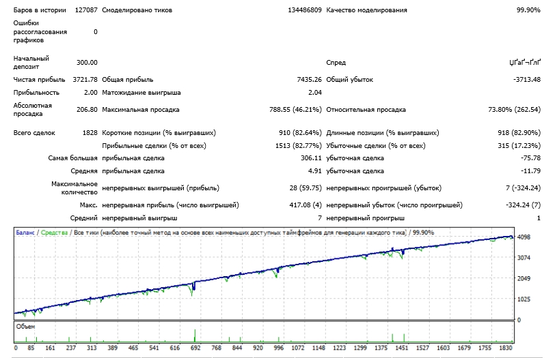Click the 'Объем' volume panel label

pos(25,327)
